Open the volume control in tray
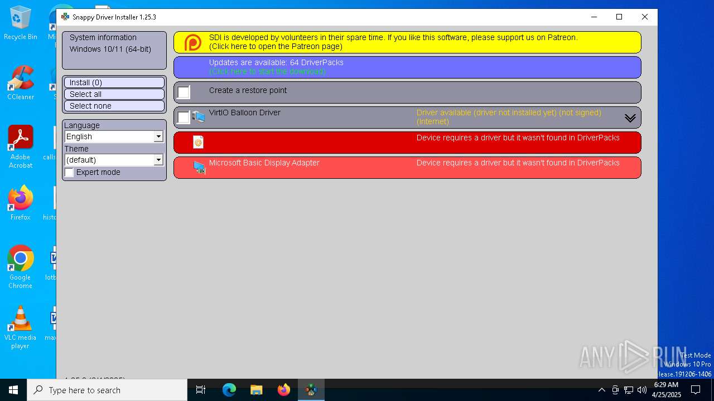714x401 pixels. (x=642, y=390)
